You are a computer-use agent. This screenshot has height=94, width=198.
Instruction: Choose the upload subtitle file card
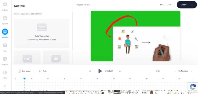coord(56,57)
